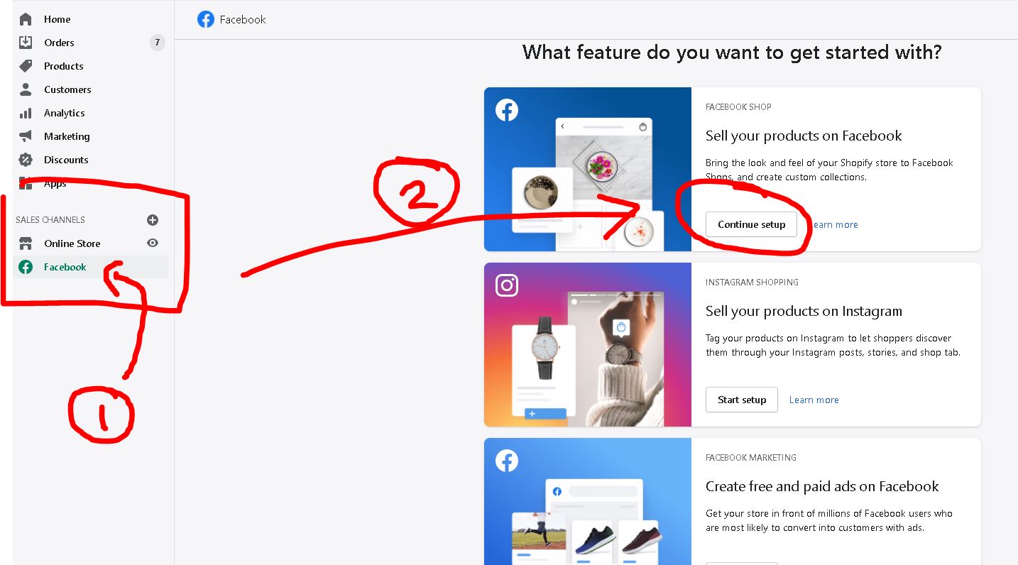Click the Customers person icon
This screenshot has height=565, width=1018.
(x=26, y=89)
